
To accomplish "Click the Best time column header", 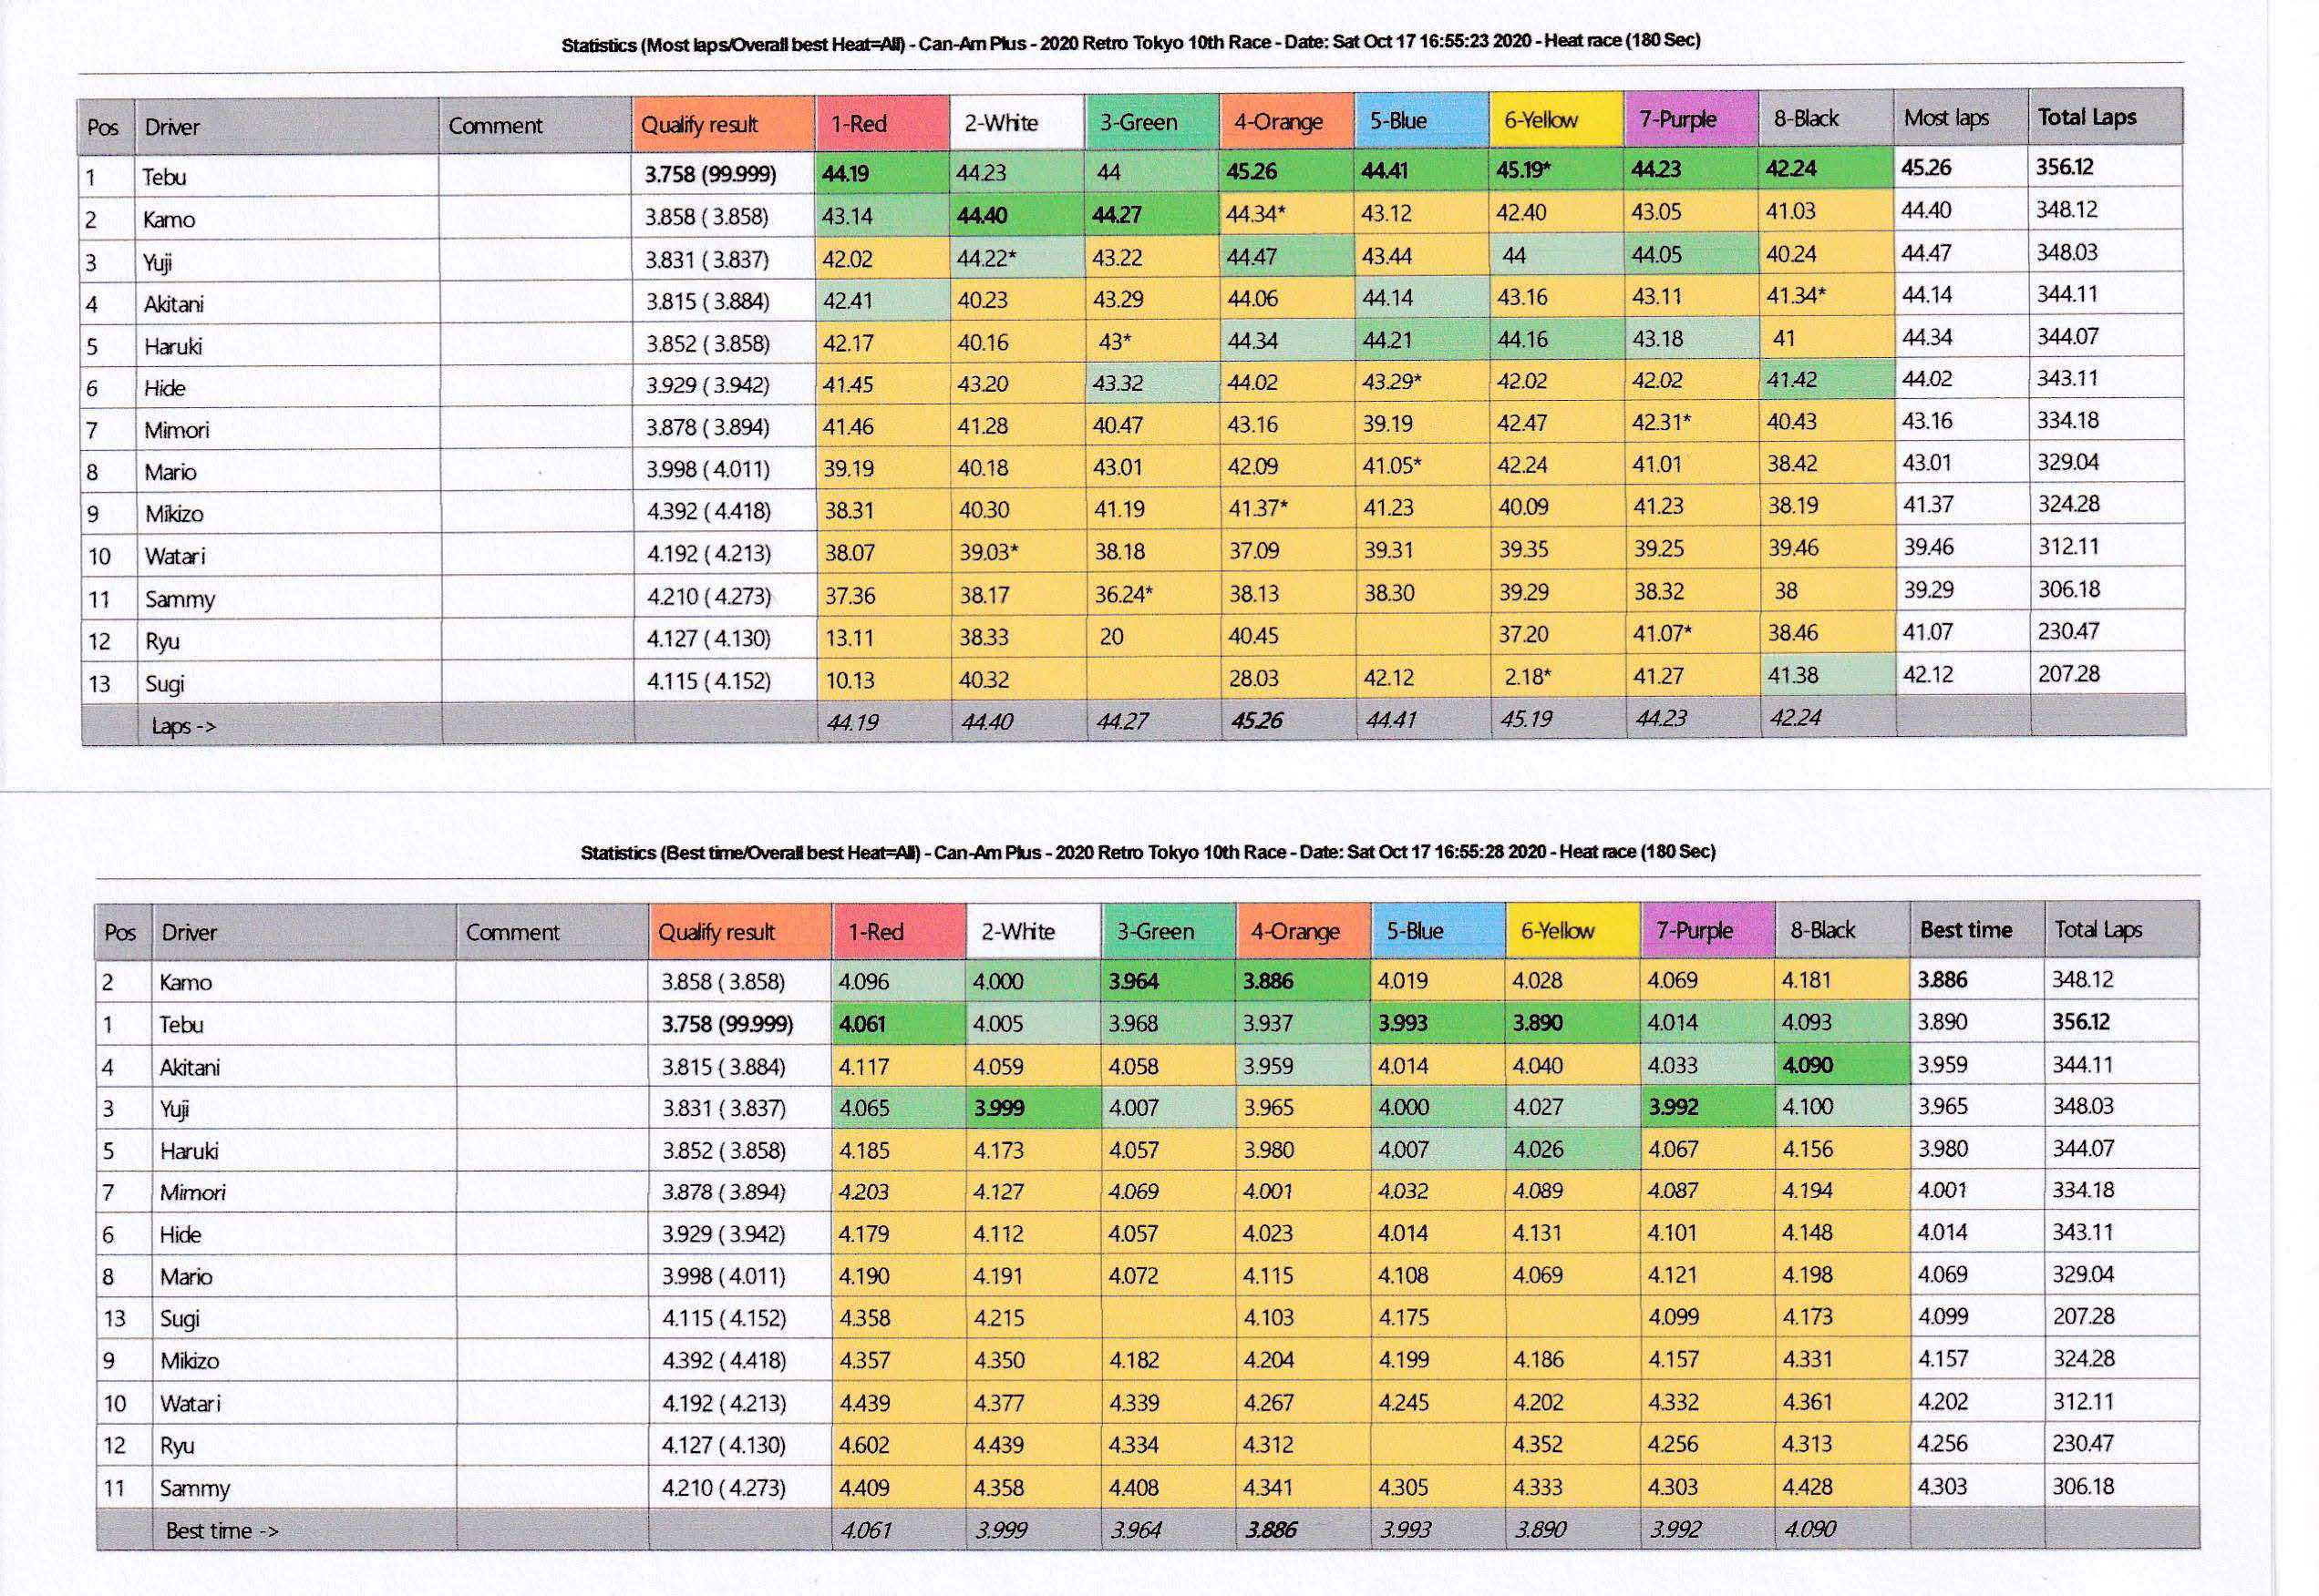I will [1964, 929].
